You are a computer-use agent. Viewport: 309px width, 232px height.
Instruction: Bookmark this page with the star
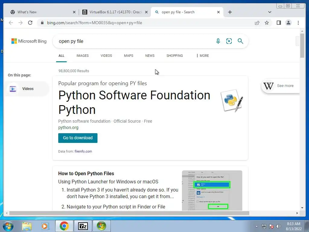point(267,23)
